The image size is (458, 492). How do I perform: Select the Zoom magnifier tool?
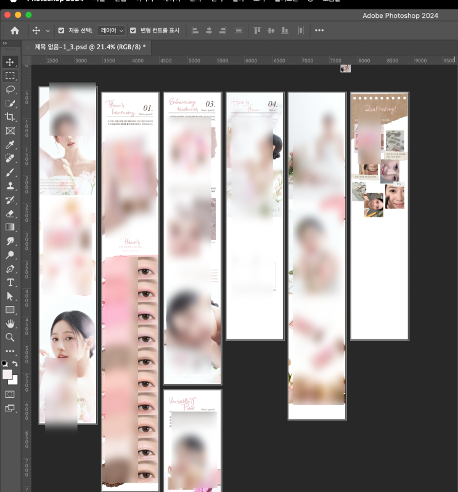10,337
